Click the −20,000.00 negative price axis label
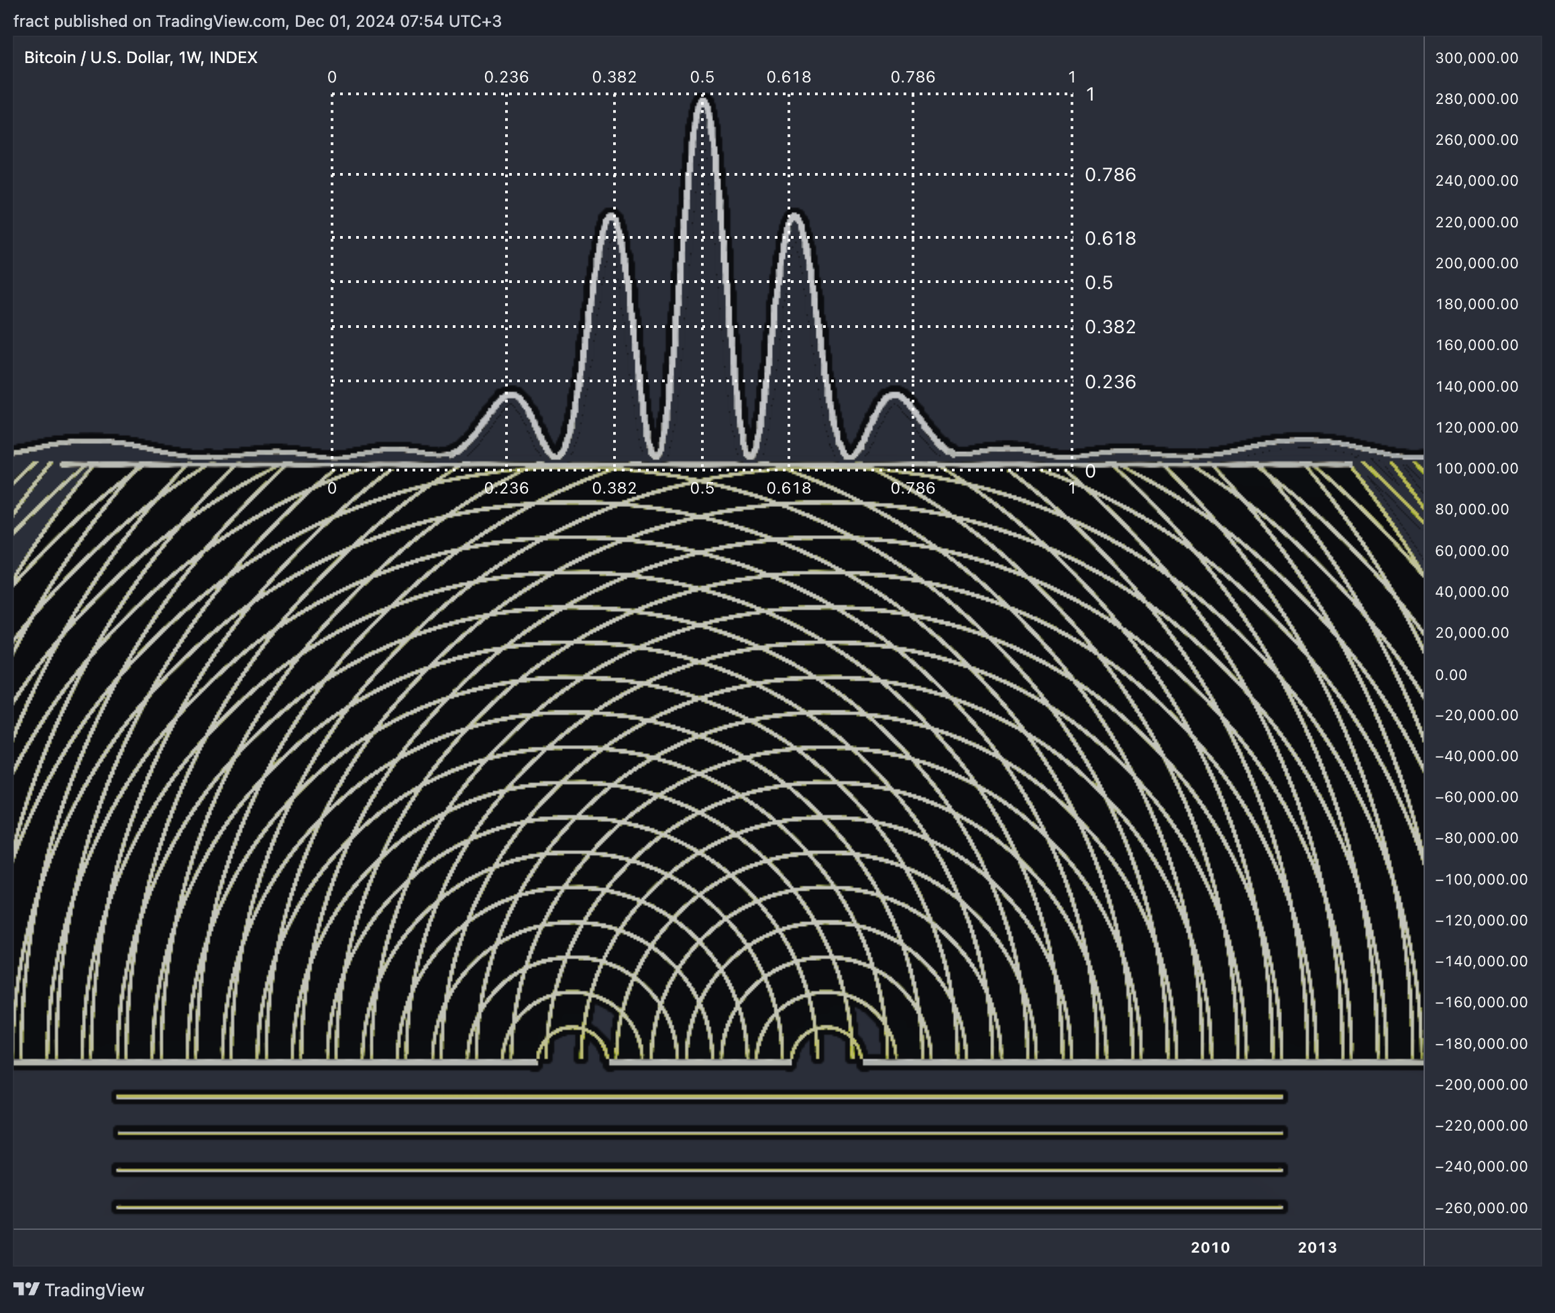Viewport: 1555px width, 1313px height. [1477, 716]
